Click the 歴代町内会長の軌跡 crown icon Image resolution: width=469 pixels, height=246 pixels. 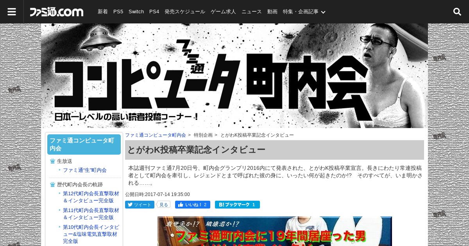pos(52,185)
